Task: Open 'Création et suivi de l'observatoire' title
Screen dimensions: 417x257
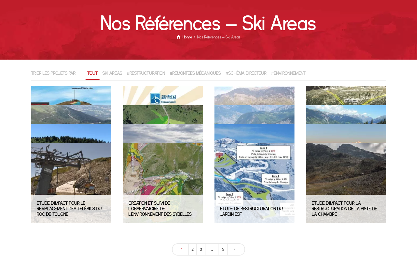Action: pyautogui.click(x=160, y=209)
